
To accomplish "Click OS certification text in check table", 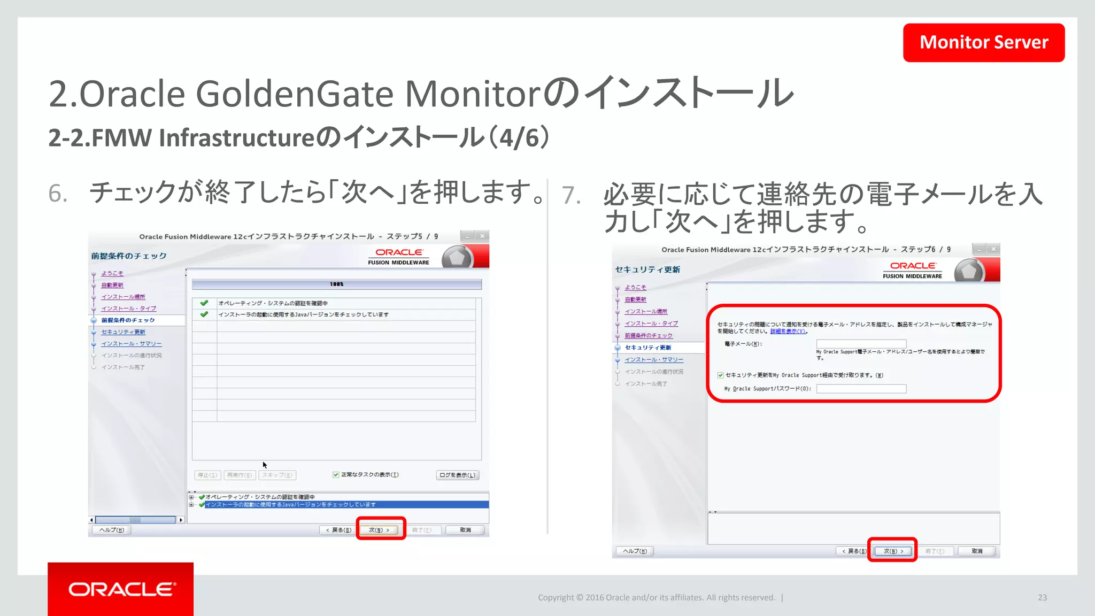I will tap(273, 303).
